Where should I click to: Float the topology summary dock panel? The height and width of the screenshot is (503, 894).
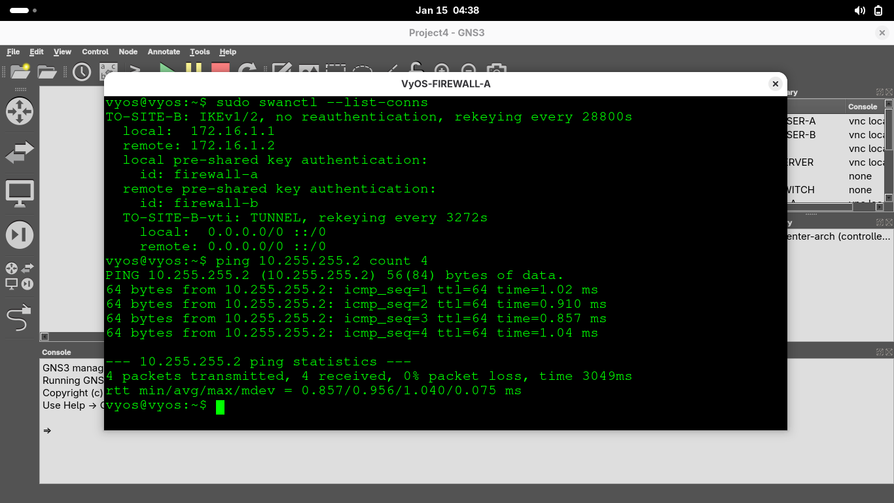tap(880, 92)
